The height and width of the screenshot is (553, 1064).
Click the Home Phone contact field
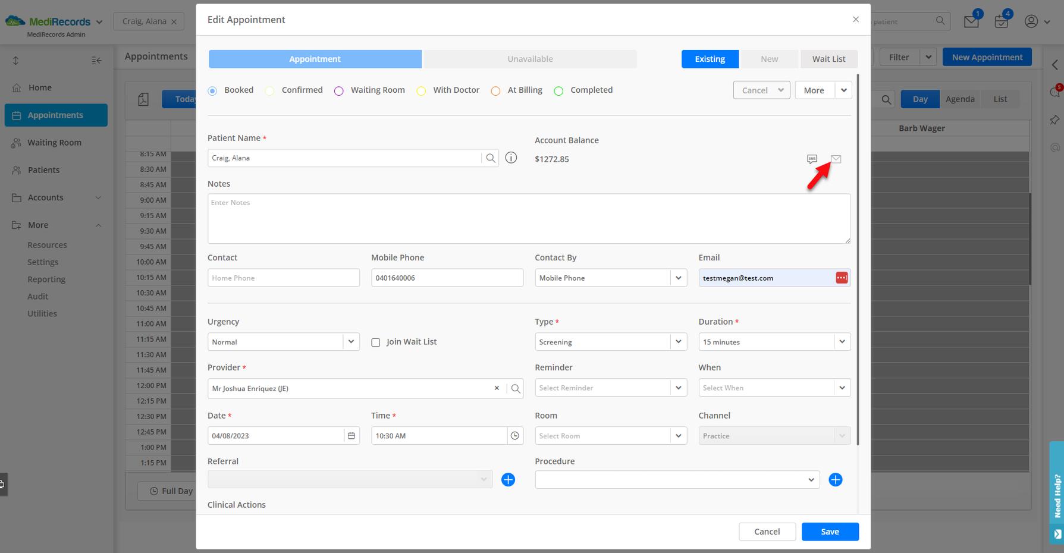coord(284,278)
